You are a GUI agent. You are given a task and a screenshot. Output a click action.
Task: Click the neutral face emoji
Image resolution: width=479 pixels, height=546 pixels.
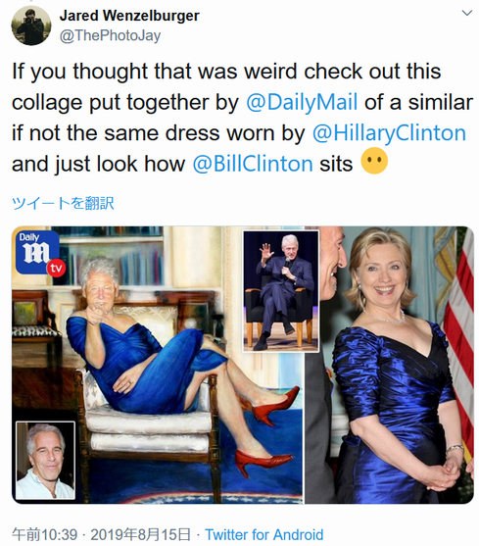coord(374,161)
